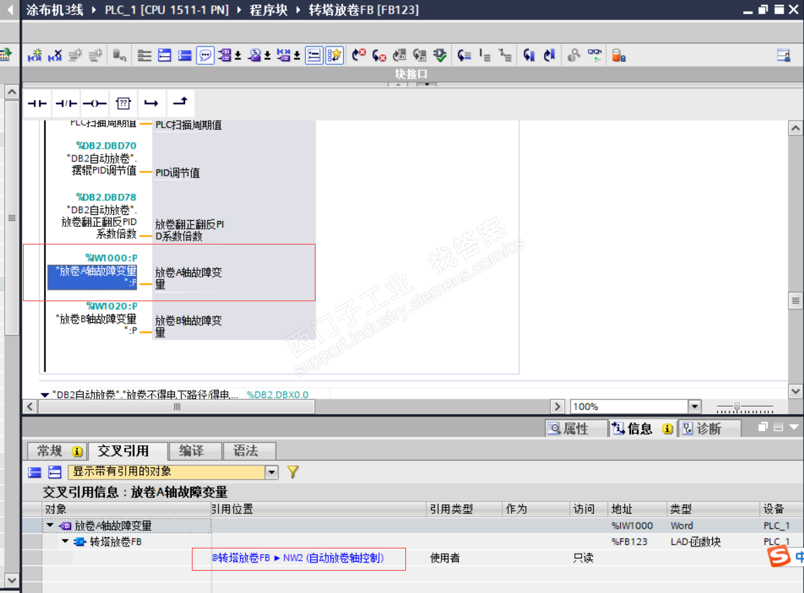This screenshot has height=593, width=804.
Task: Click the green check toolbar icon
Action: 439,55
